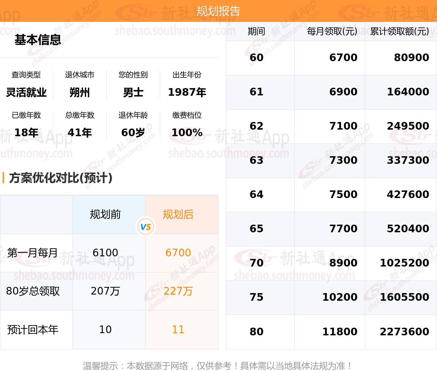Click age 60 in the period column

pos(256,58)
